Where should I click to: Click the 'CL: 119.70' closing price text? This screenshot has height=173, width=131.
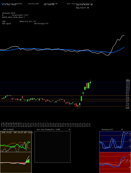click(49, 5)
